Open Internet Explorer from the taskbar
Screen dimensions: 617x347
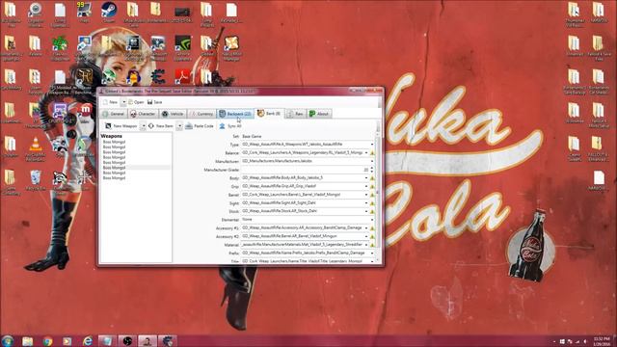pos(88,341)
